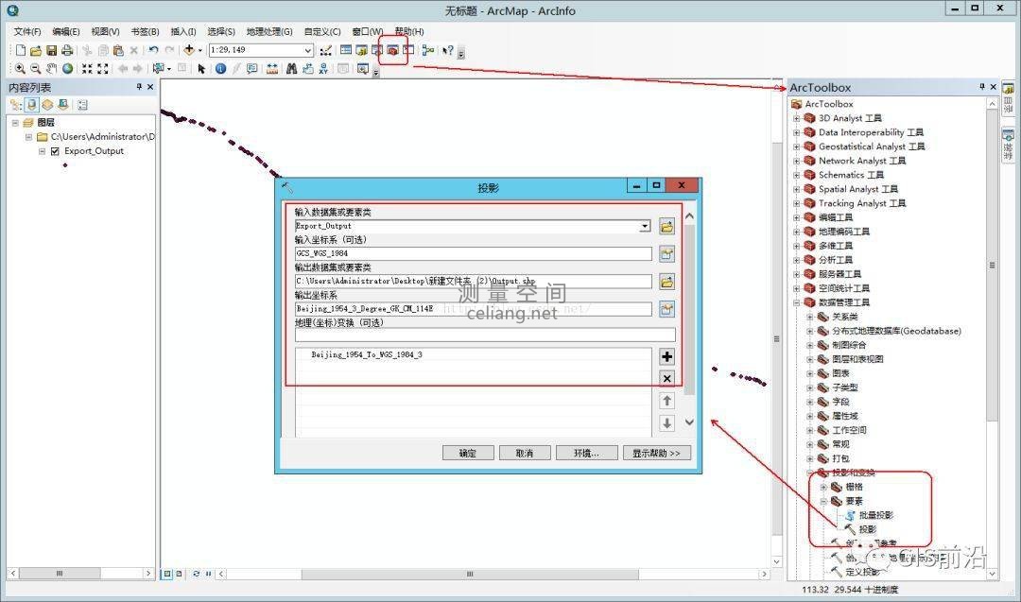
Task: Collapse the 要素 toolset
Action: click(823, 501)
